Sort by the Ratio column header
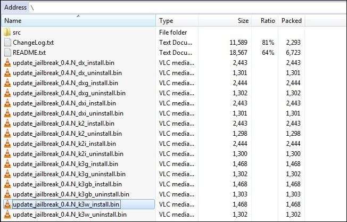The height and width of the screenshot is (222, 347). (x=265, y=21)
